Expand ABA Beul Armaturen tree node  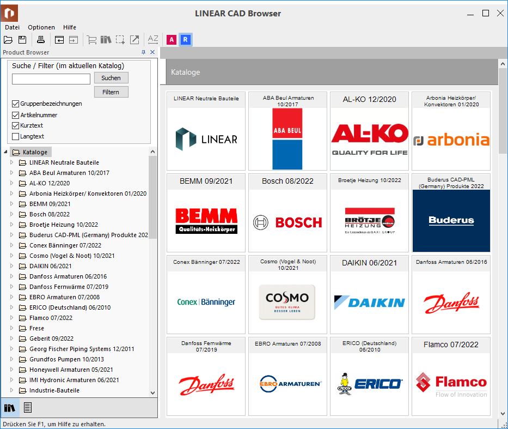click(11, 172)
